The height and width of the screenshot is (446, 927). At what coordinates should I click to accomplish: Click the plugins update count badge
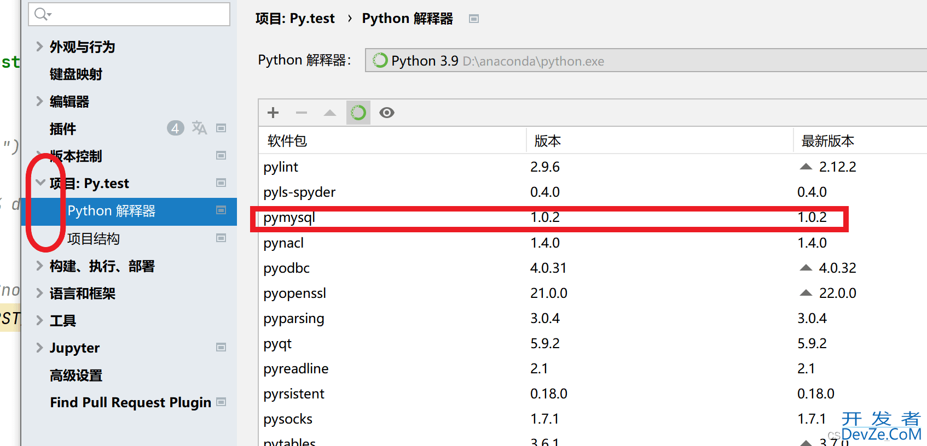(x=175, y=128)
